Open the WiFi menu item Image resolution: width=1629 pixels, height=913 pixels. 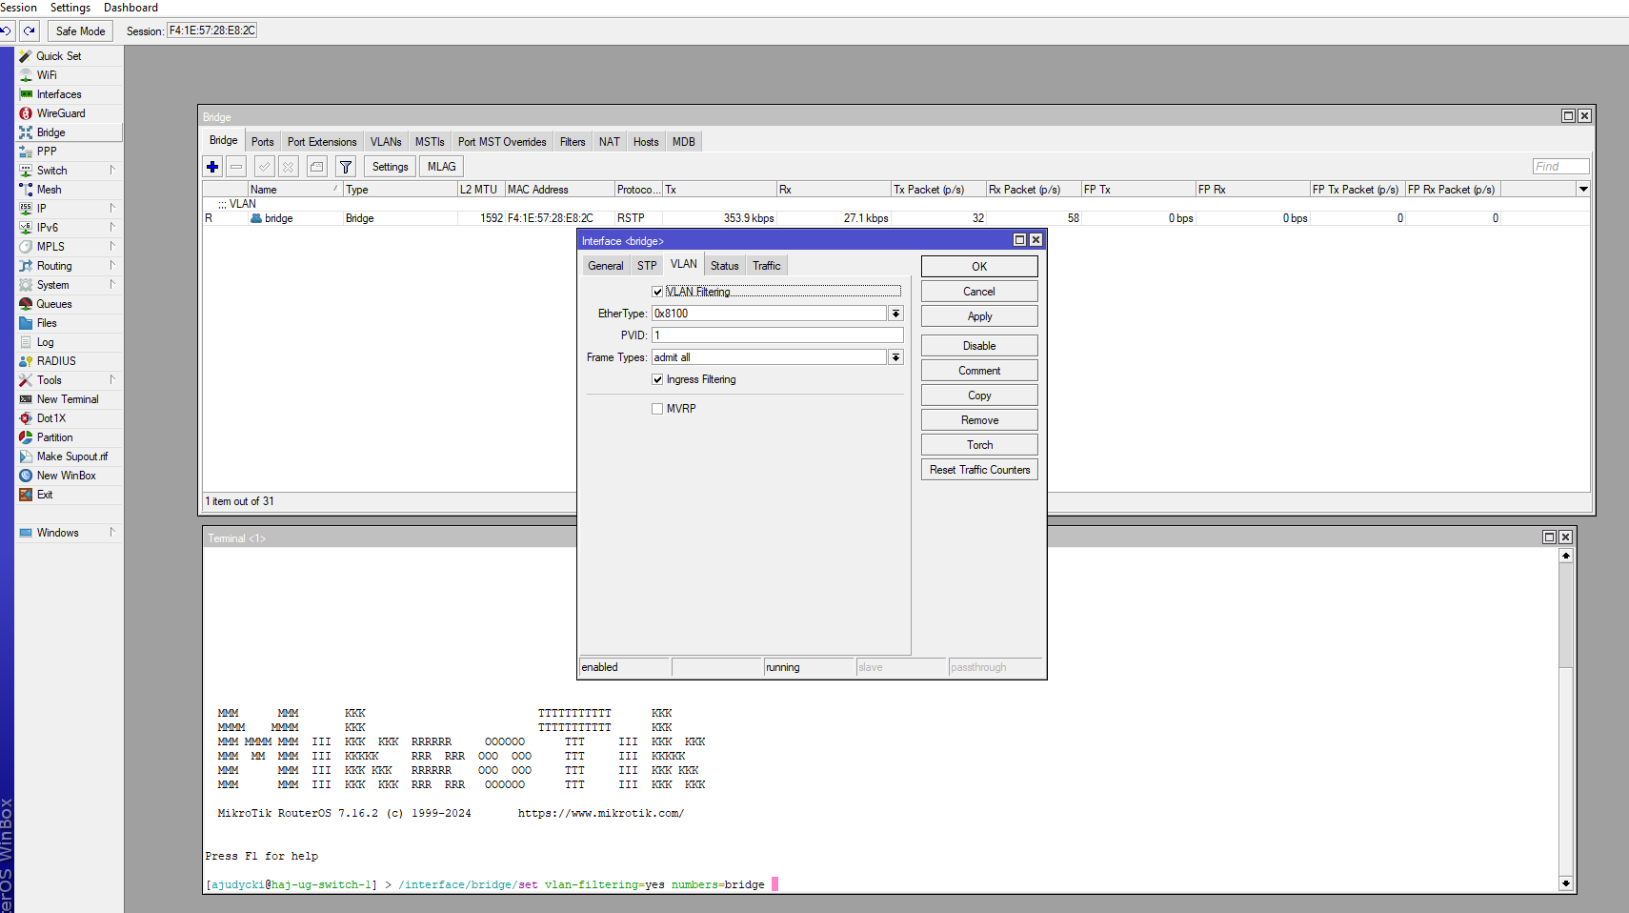[47, 75]
